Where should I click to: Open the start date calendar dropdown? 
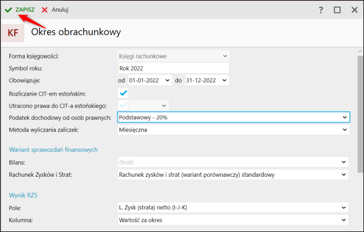point(168,81)
